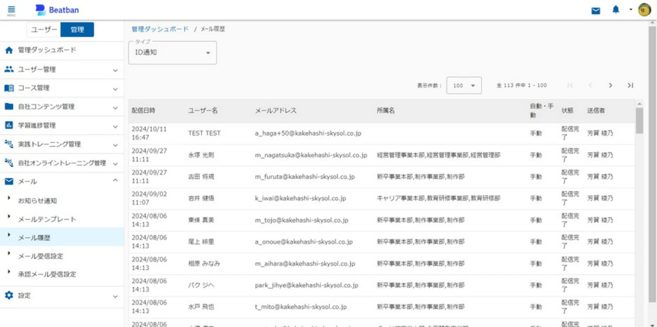This screenshot has width=657, height=327.
Task: Open the notification bell icon
Action: [616, 10]
